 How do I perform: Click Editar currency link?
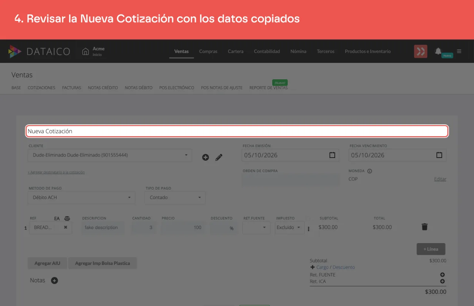pyautogui.click(x=440, y=179)
